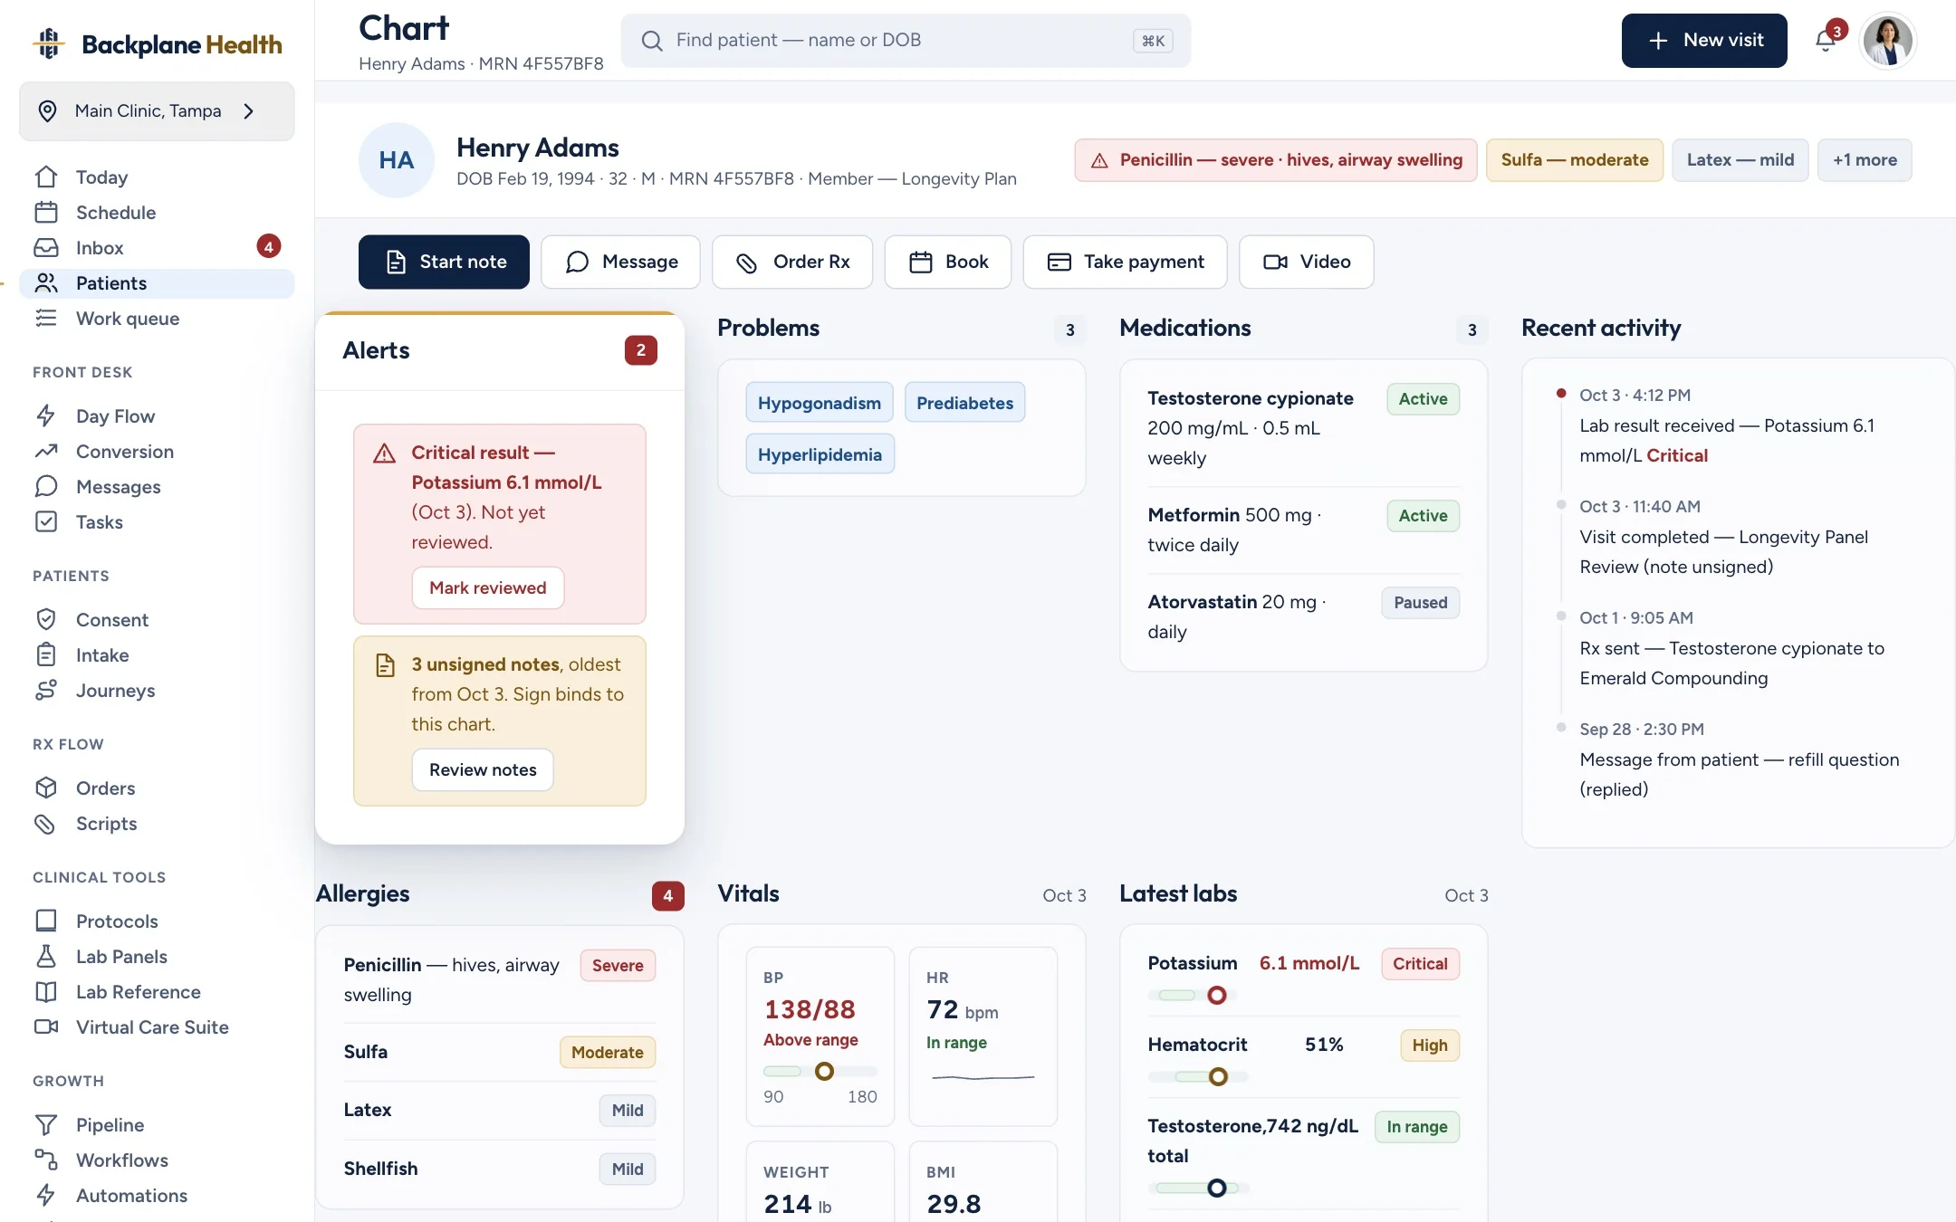Screen dimensions: 1956x1222
Task: Click the Hematocrit range indicator marker
Action: (x=1218, y=1076)
